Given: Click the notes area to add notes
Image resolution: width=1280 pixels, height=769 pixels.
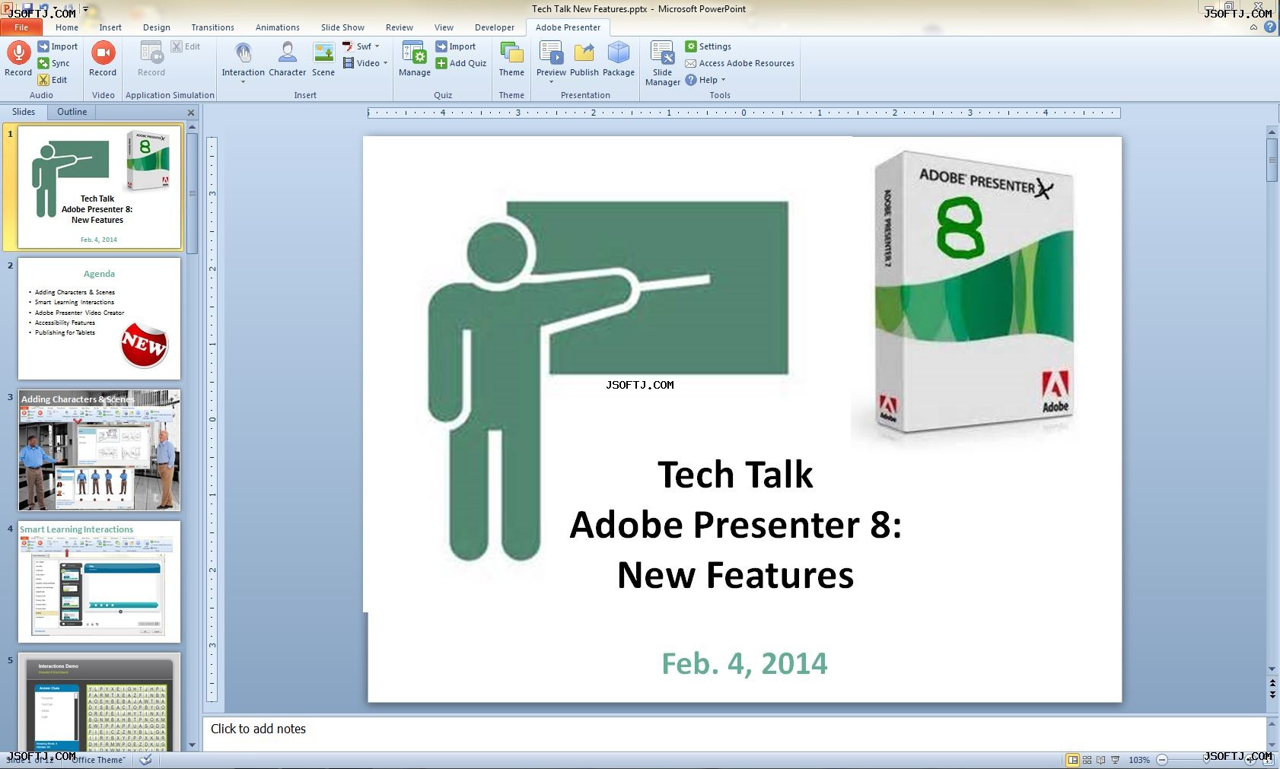Looking at the screenshot, I should (x=734, y=733).
